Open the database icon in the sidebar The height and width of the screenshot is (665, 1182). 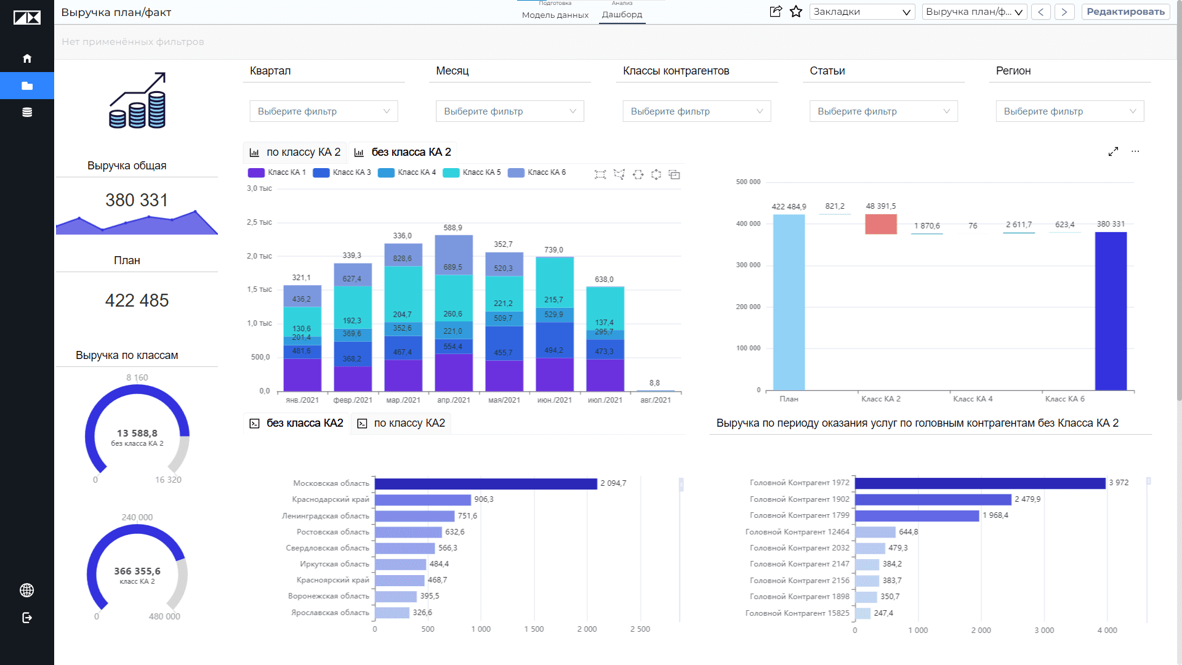point(27,112)
